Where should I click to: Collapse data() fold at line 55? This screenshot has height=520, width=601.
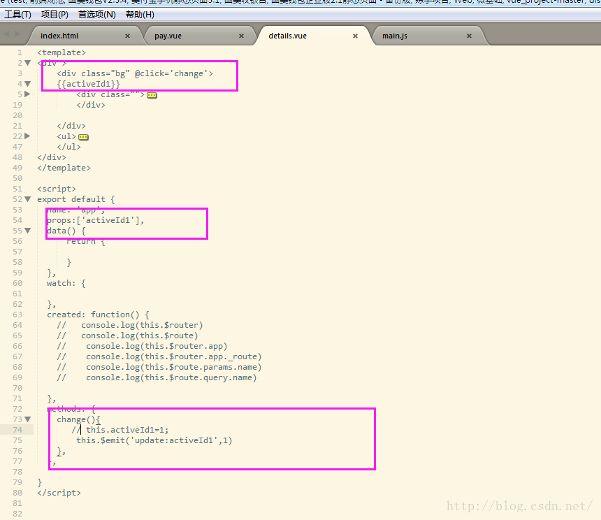(27, 231)
